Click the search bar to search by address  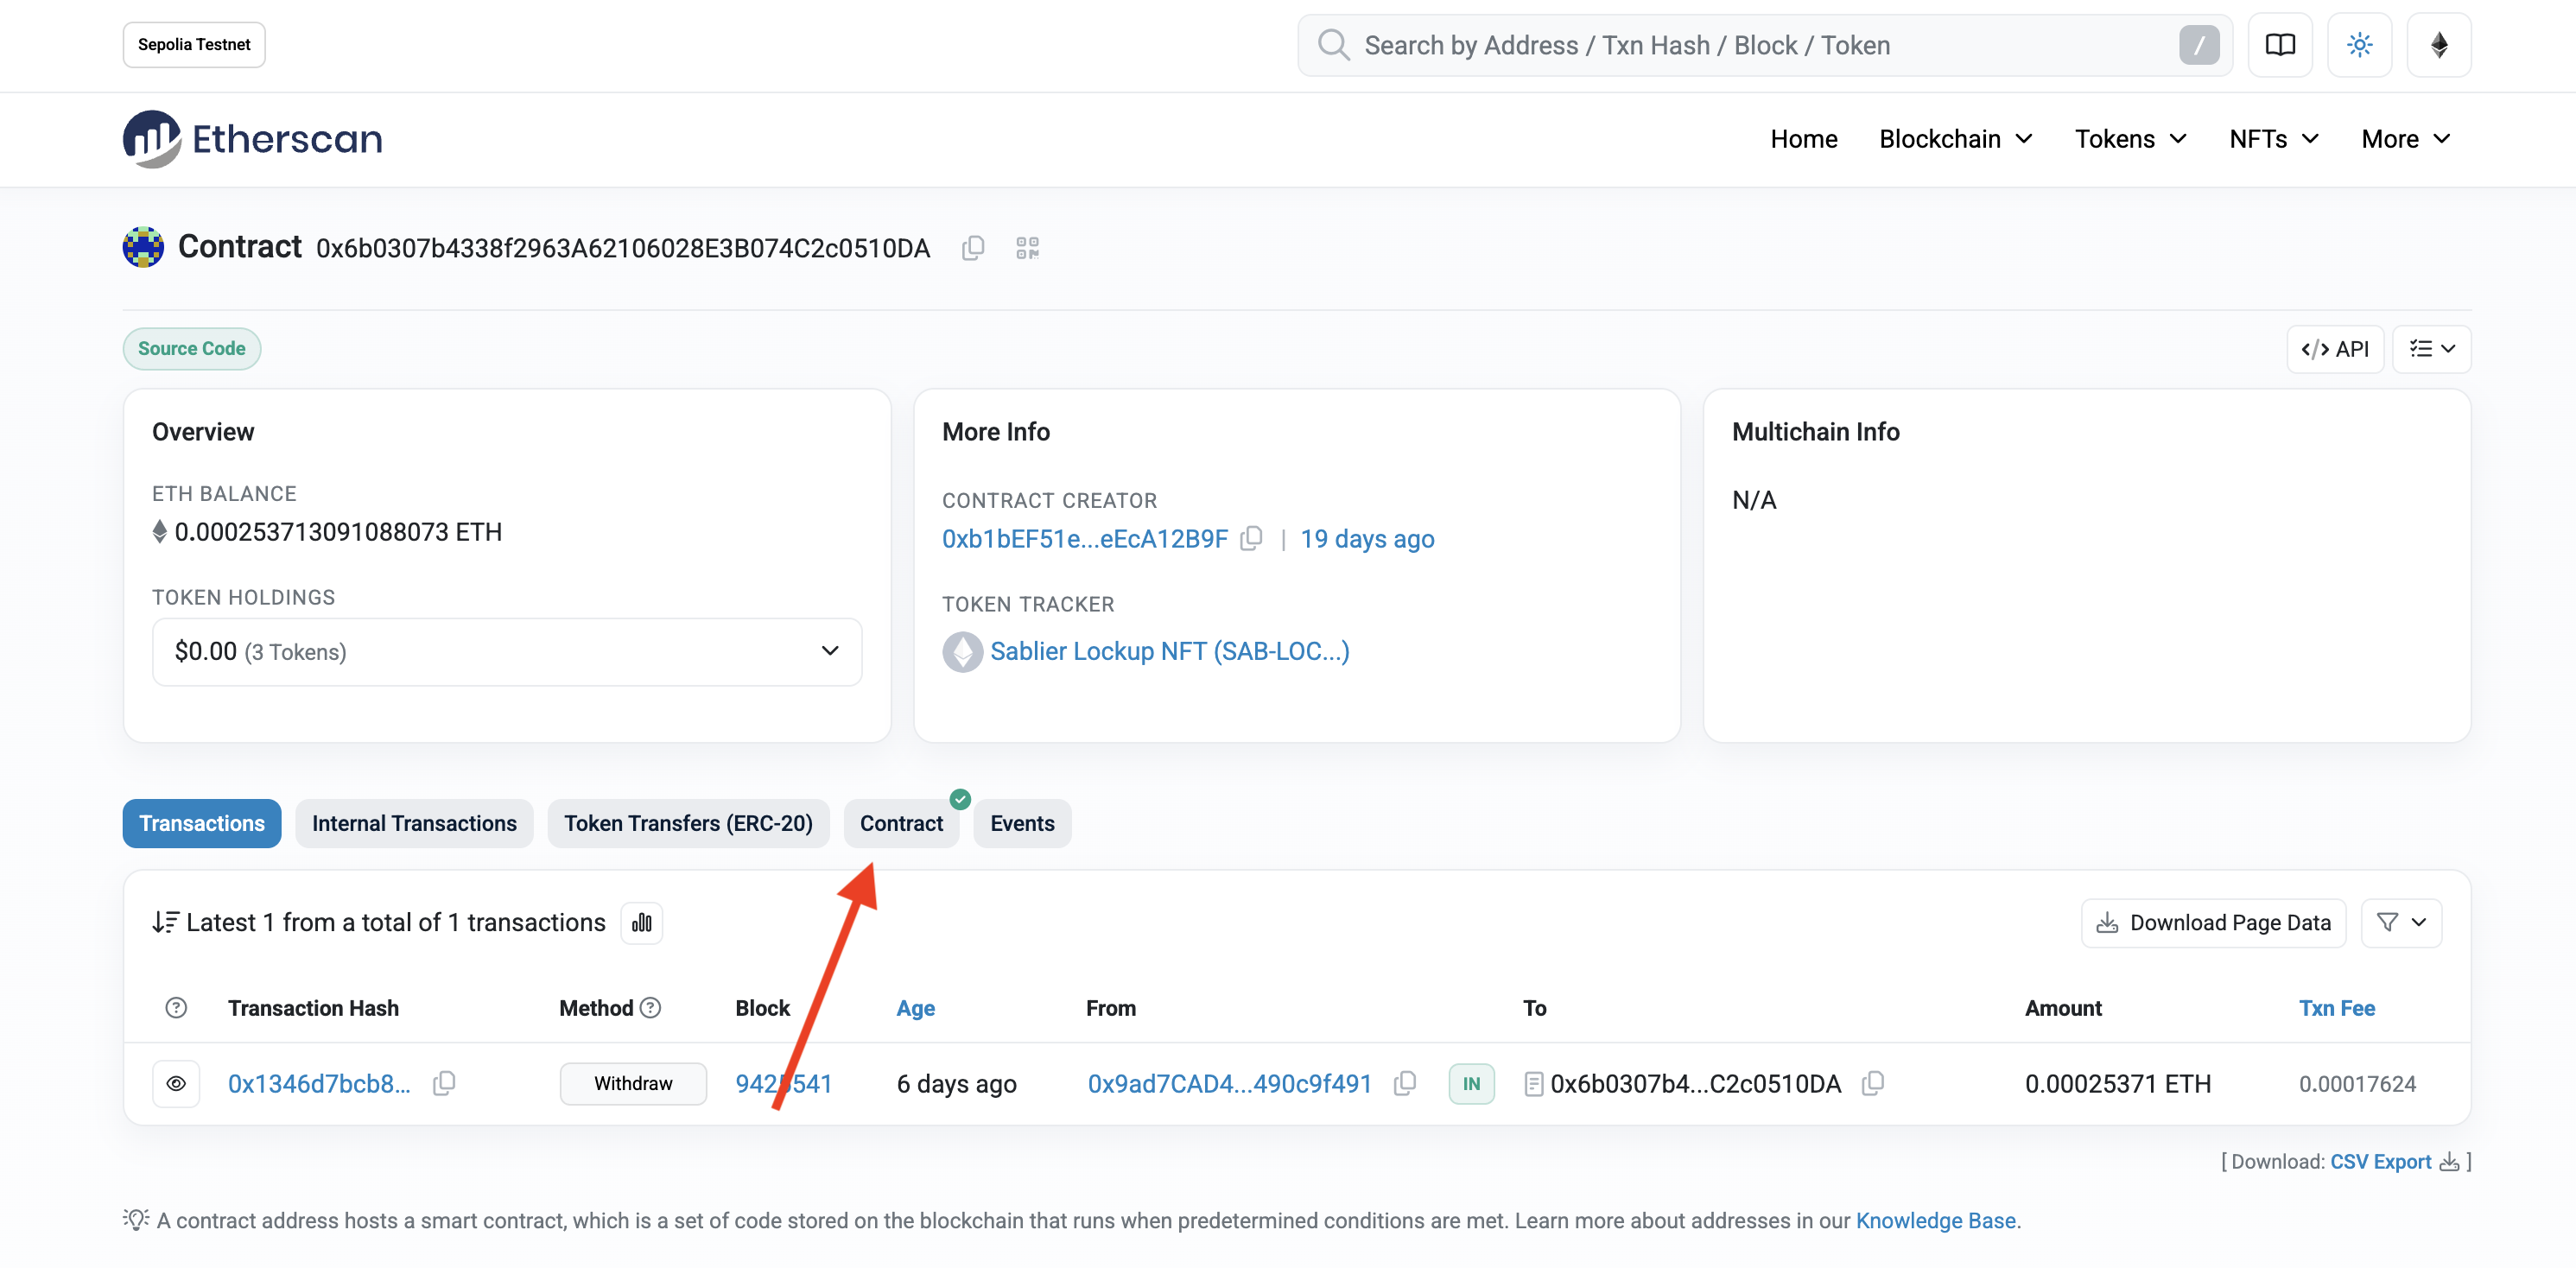point(1700,44)
